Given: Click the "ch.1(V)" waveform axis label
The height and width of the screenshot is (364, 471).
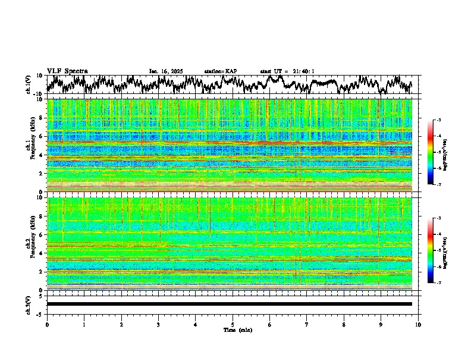Looking at the screenshot, I should 29,84.
